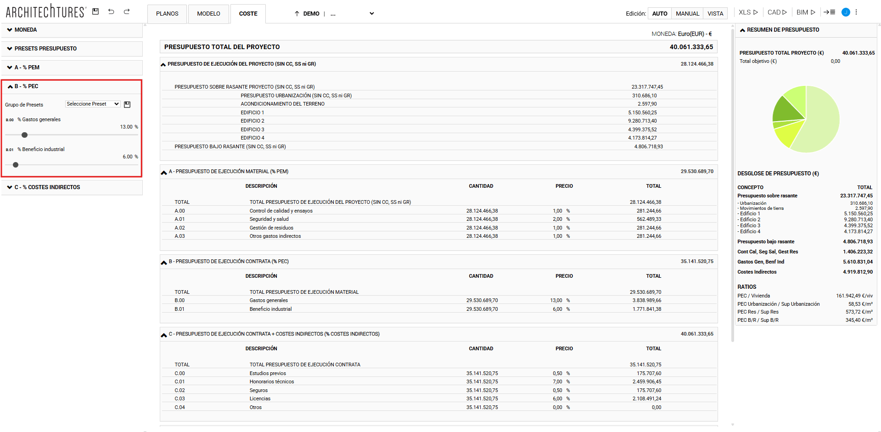This screenshot has height=432, width=881.
Task: Click the blue user avatar icon
Action: coord(845,12)
